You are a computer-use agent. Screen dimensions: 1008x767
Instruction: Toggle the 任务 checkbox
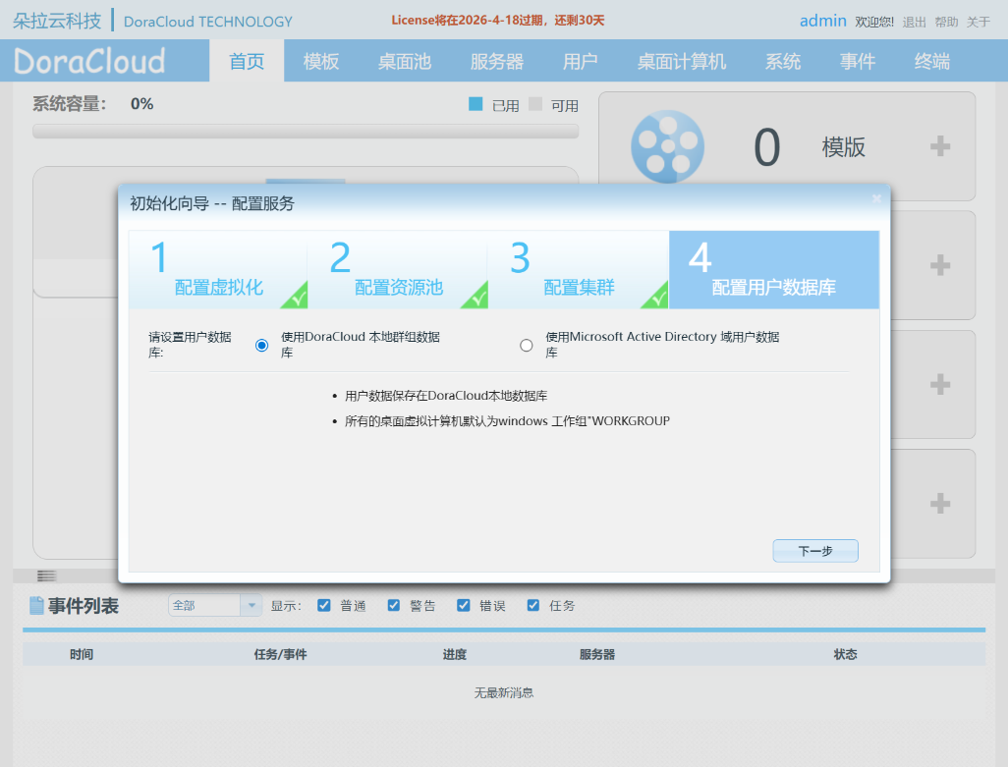coord(532,606)
